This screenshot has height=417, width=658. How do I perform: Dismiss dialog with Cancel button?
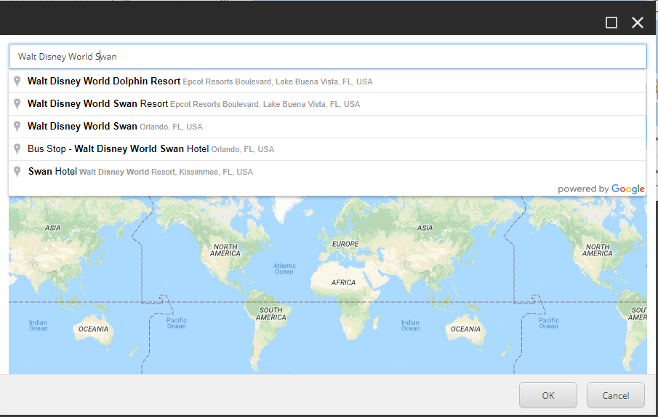pyautogui.click(x=616, y=395)
